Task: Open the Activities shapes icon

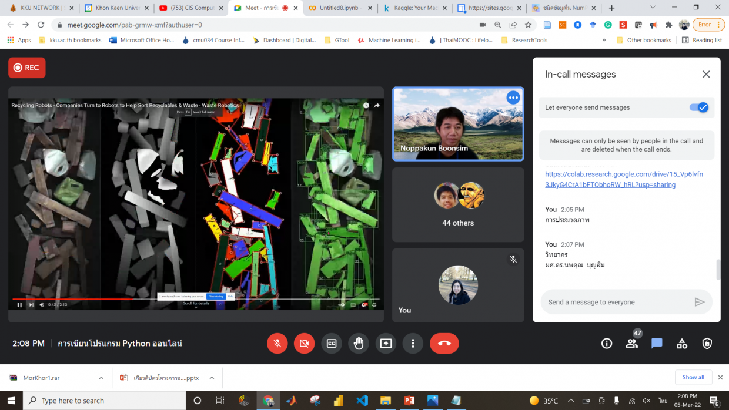Action: 682,344
